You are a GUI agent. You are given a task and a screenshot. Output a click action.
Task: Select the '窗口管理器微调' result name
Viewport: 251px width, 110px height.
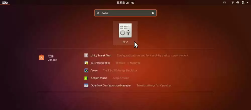click(100, 63)
